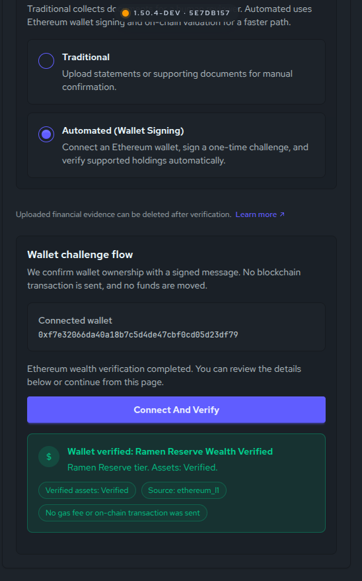Open the Learn more link

tap(256, 214)
